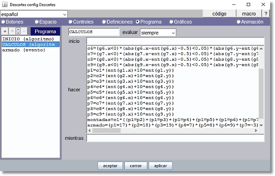The image size is (275, 176).
Task: Open the '?' help button
Action: coord(266,14)
